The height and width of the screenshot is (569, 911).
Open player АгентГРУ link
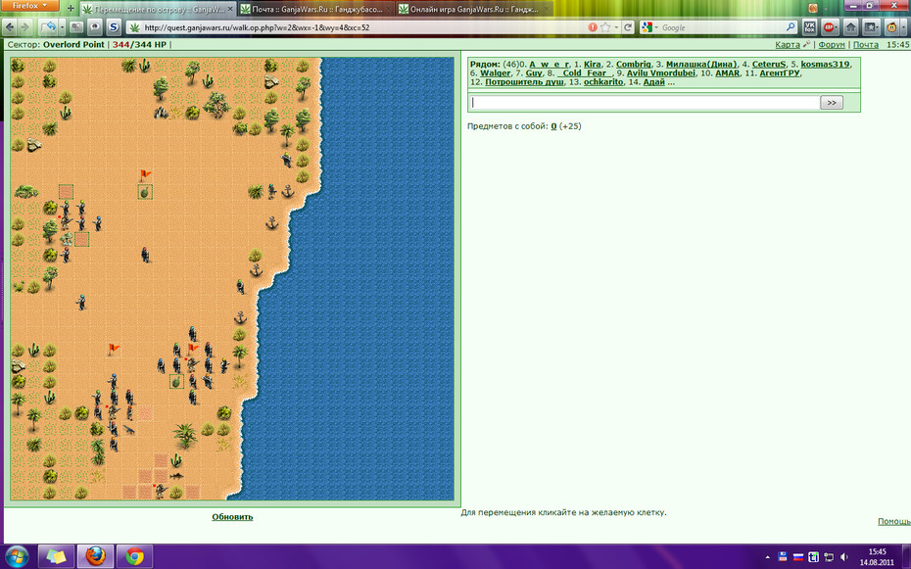(x=780, y=73)
